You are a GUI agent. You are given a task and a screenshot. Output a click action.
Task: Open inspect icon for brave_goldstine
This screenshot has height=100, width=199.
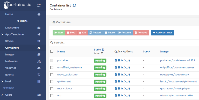click(x=119, y=75)
